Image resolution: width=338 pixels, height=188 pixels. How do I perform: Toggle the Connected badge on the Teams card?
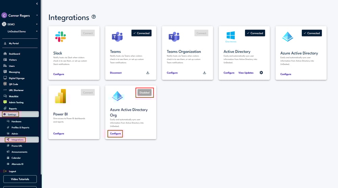pos(141,33)
